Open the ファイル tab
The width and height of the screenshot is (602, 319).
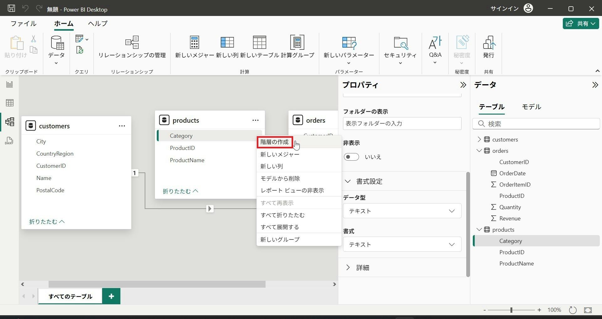tap(24, 23)
